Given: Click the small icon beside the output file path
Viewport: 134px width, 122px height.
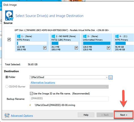Looking at the screenshot, I should coord(30,105).
